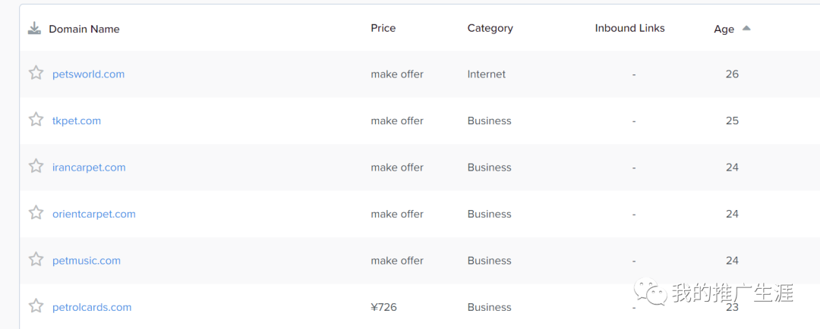Visit the irancarpet.com listing link
This screenshot has height=329, width=820.
tap(89, 167)
